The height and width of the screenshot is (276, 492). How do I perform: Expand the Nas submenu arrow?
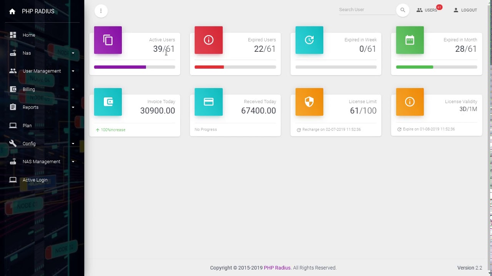point(73,53)
